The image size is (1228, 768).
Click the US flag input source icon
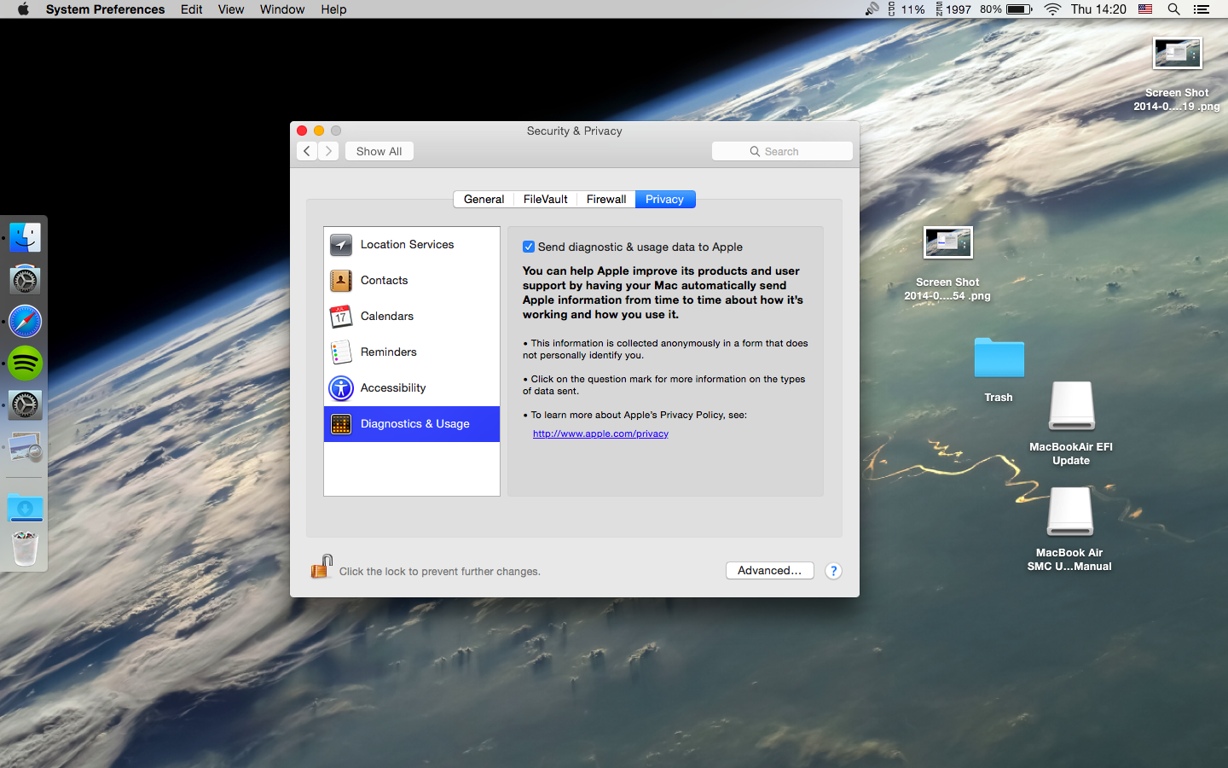pyautogui.click(x=1145, y=9)
